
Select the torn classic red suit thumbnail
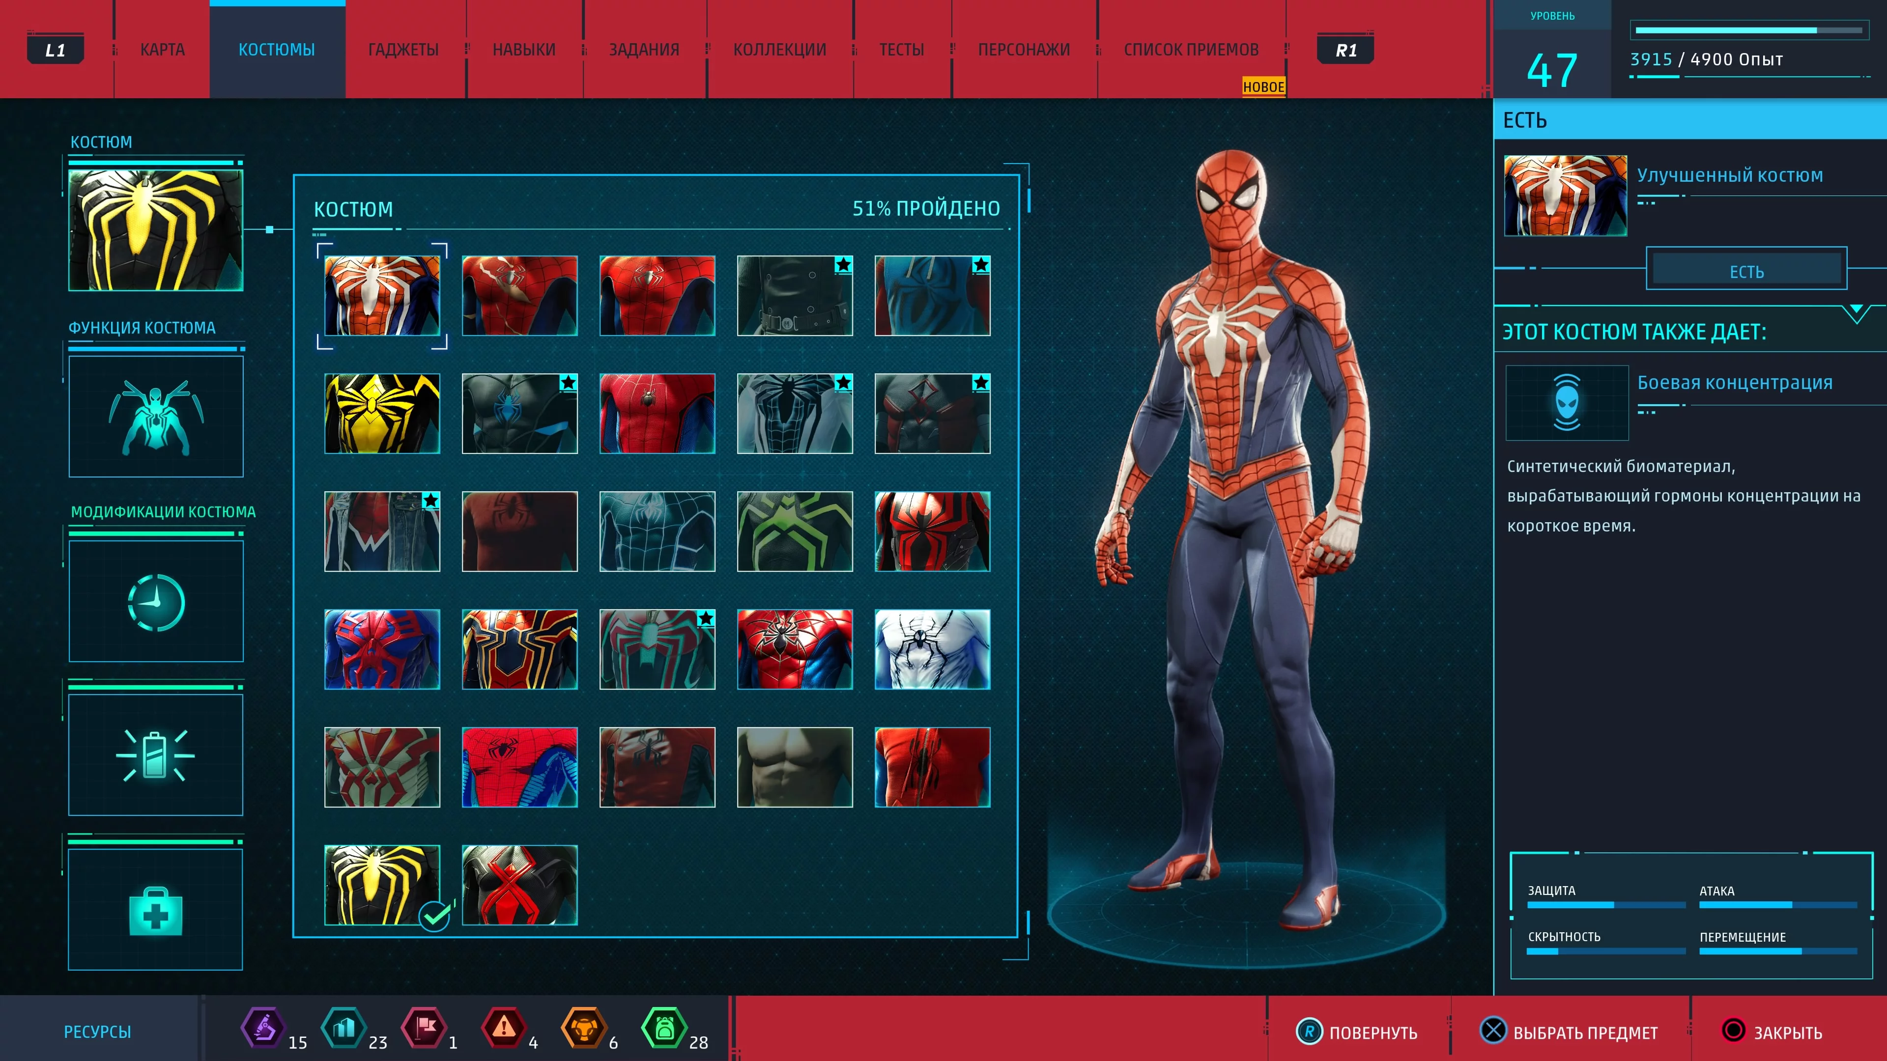(x=520, y=296)
